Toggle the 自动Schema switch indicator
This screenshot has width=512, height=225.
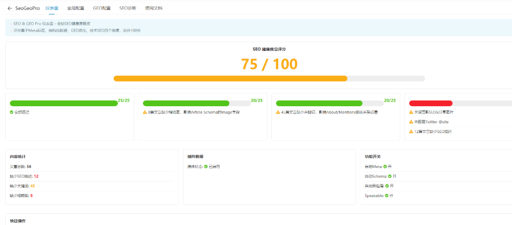tap(390, 176)
